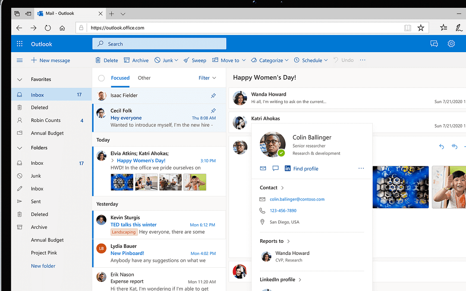Go to browser home page
466x291 pixels.
(62, 28)
